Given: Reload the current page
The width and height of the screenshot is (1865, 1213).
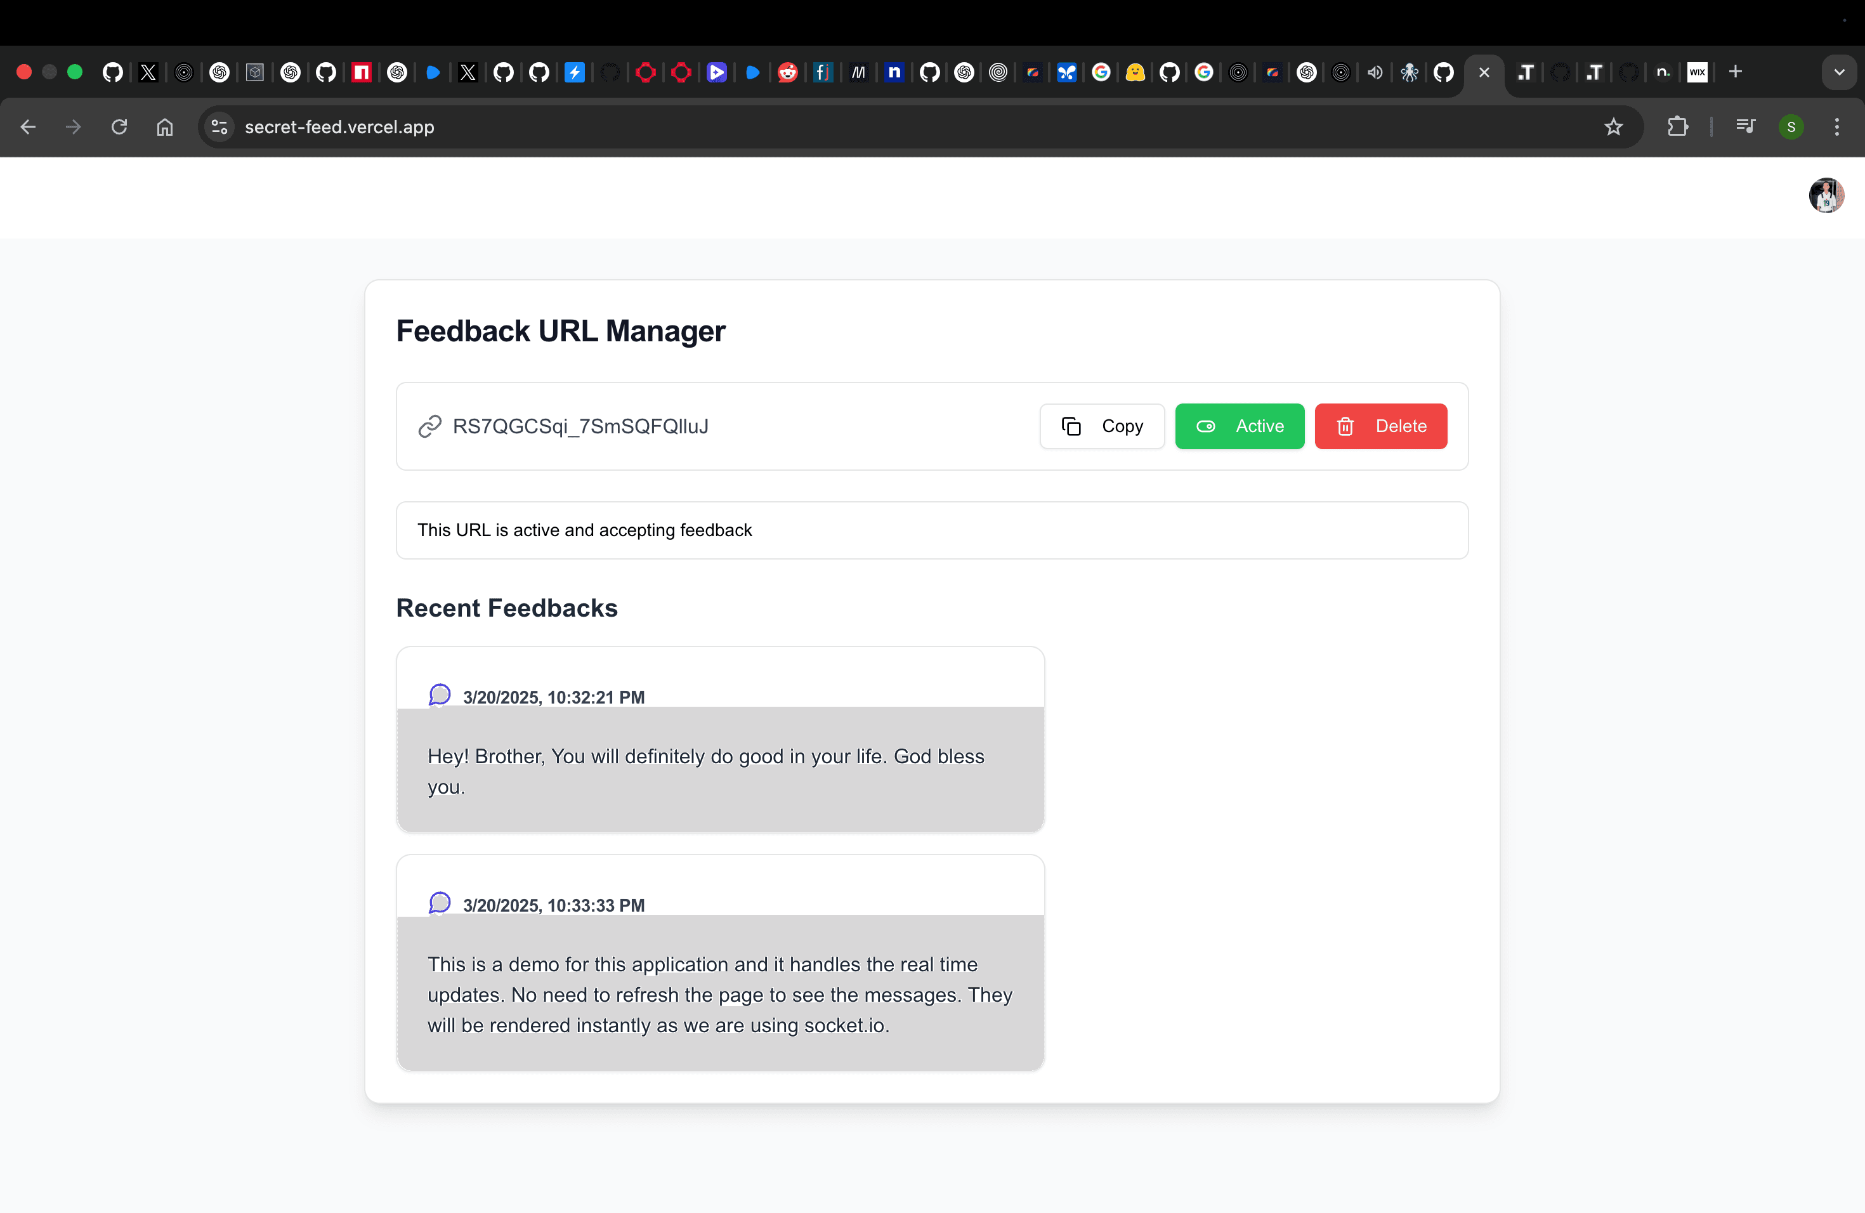Looking at the screenshot, I should tap(119, 127).
